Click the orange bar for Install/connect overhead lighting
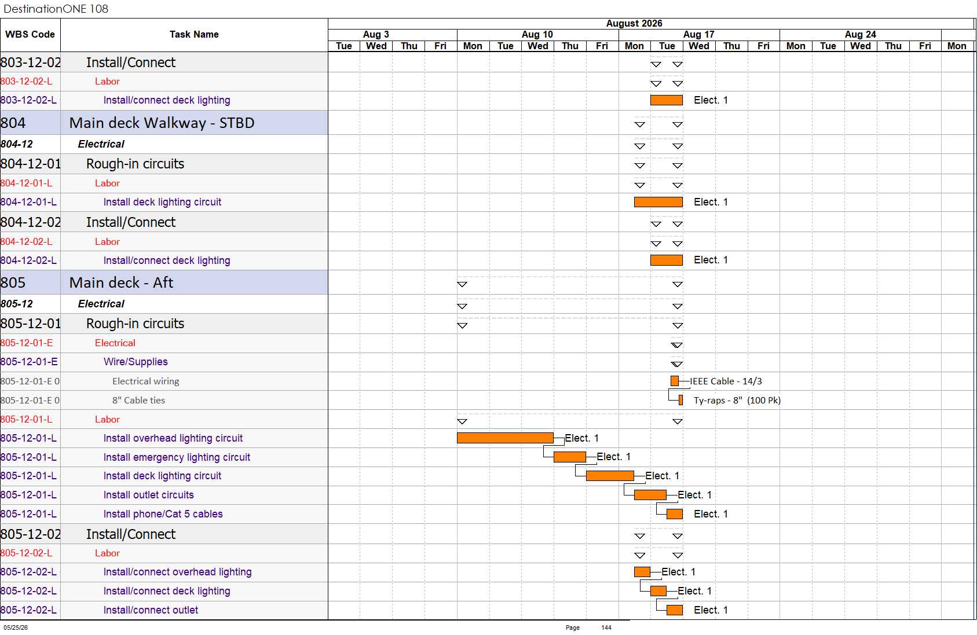The height and width of the screenshot is (635, 977). [x=642, y=572]
